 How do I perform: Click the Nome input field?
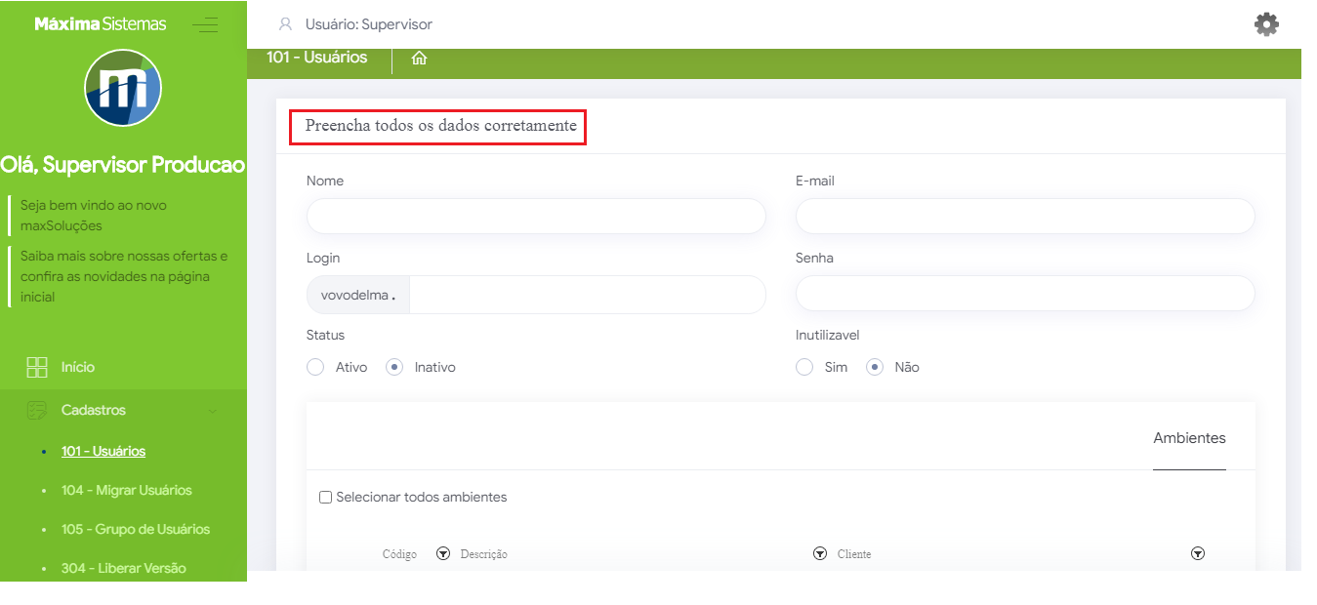536,216
